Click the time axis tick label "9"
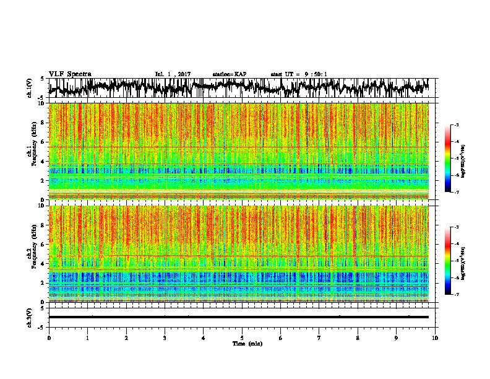 (396, 338)
